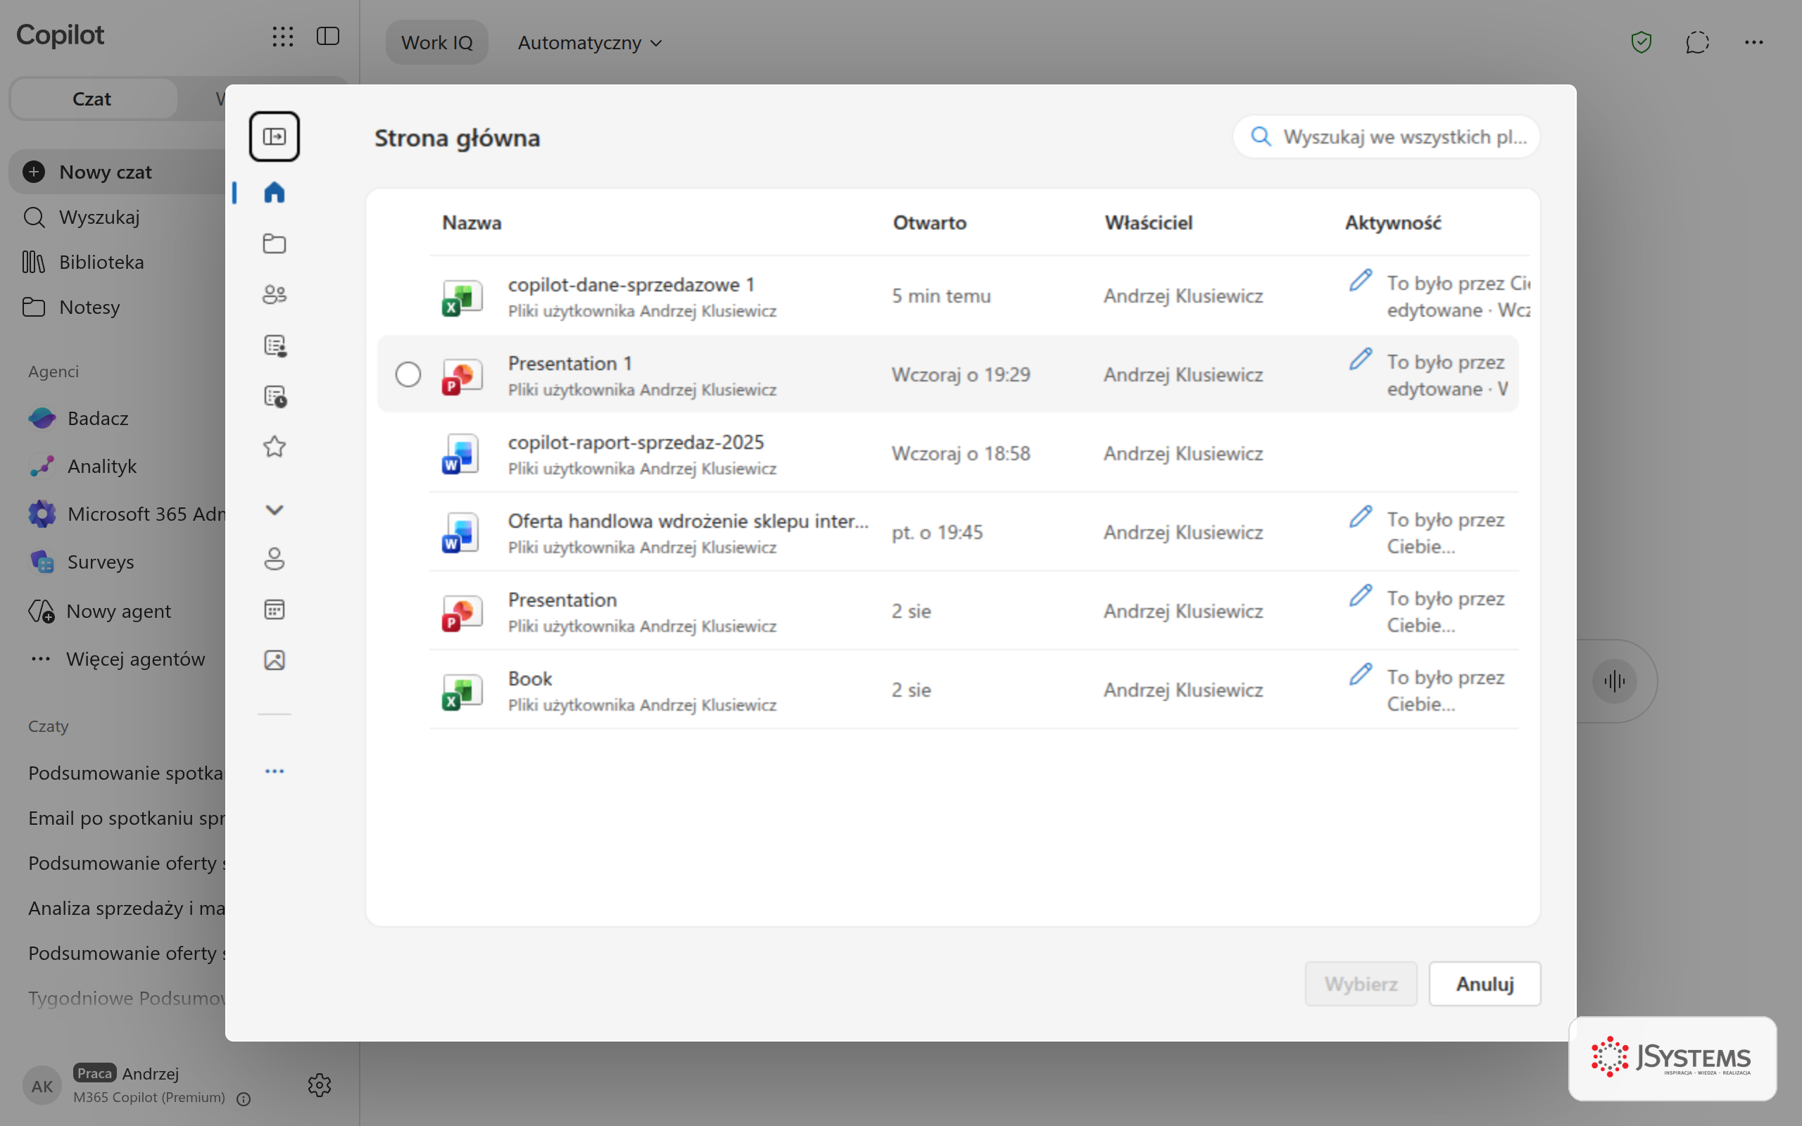Open chat Email po spotkaniu
The width and height of the screenshot is (1802, 1126).
(x=127, y=818)
